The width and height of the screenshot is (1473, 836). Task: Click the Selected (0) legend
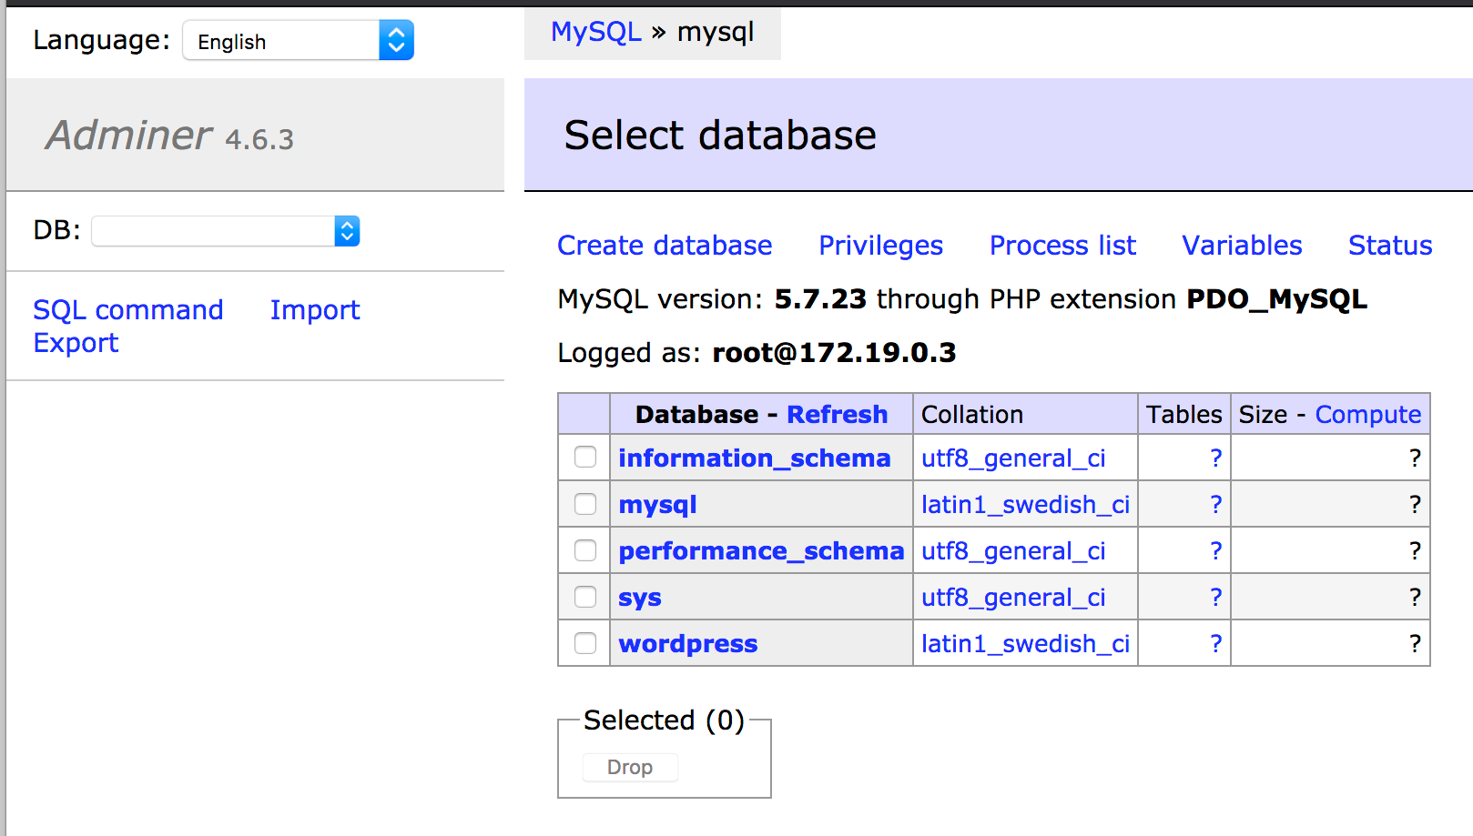coord(664,720)
